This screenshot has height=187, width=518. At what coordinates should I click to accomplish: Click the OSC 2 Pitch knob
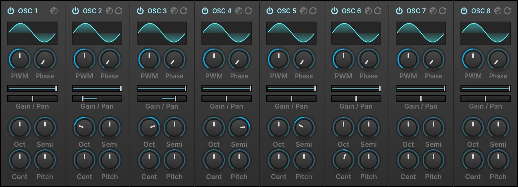pos(110,160)
